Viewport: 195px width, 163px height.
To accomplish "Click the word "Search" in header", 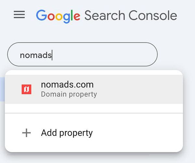I will [104, 15].
